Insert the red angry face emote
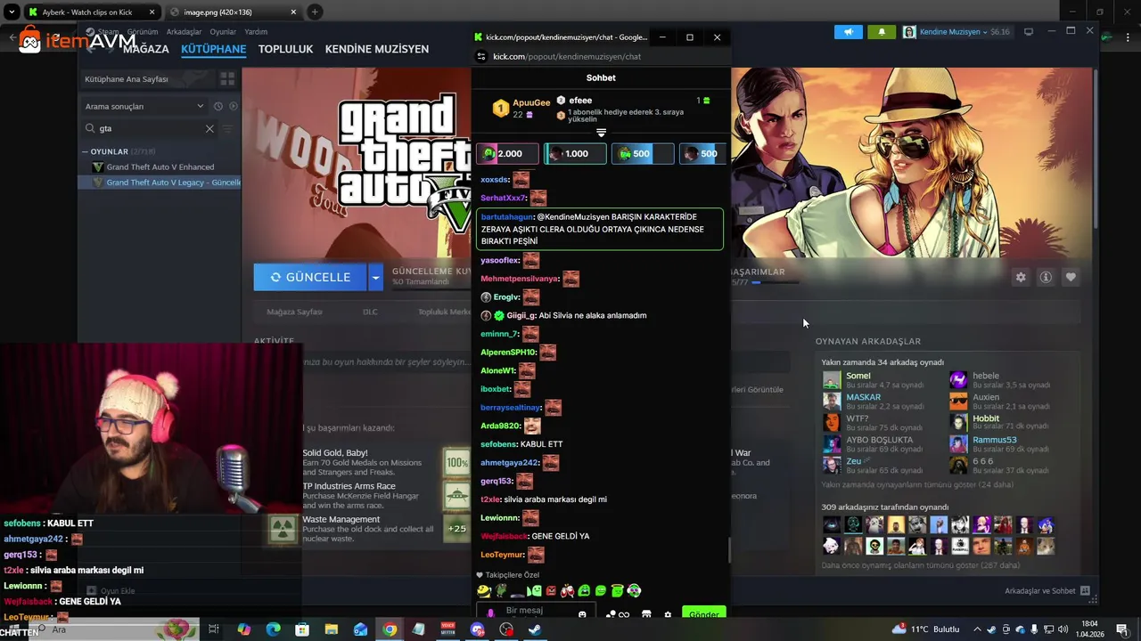This screenshot has width=1141, height=641. [x=551, y=590]
